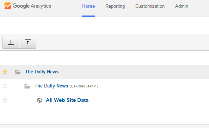Unstar The Daily News account row

[5, 72]
